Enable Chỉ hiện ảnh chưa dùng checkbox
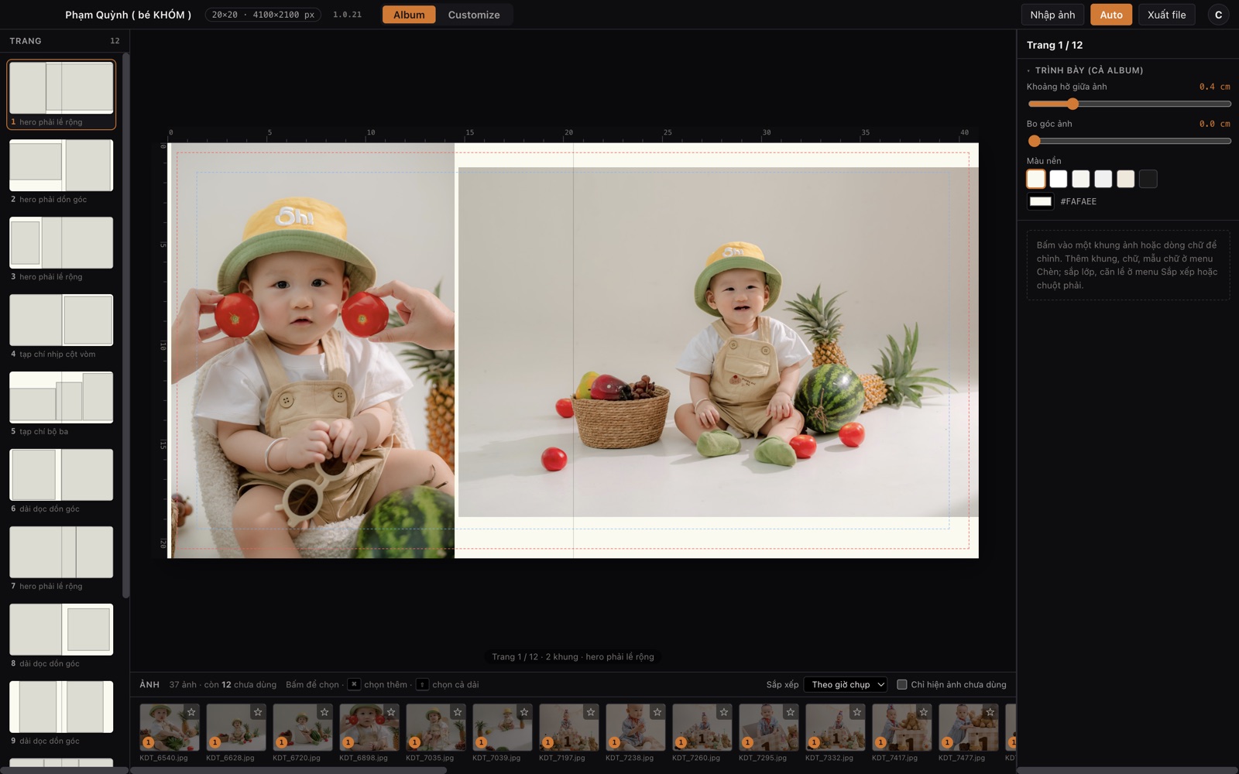The height and width of the screenshot is (774, 1239). pos(902,684)
